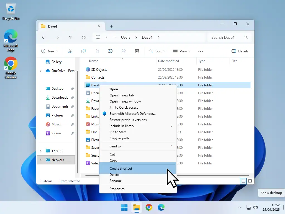Choose Properties in context menu
Screen dimensions: 285x214
(138, 189)
